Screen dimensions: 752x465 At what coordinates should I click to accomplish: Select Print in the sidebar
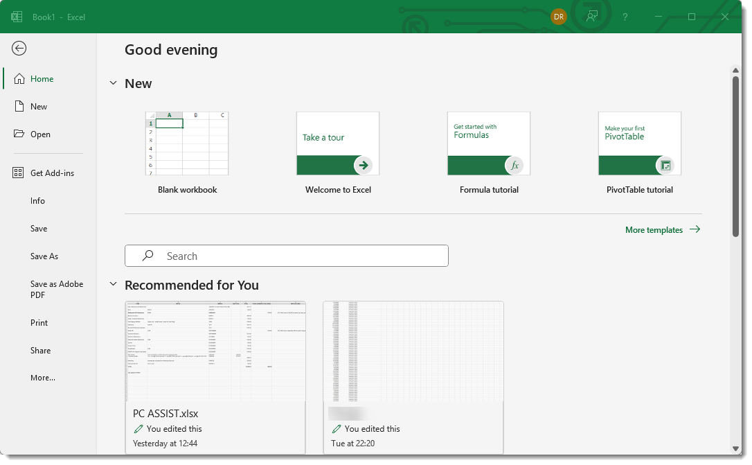[x=39, y=323]
